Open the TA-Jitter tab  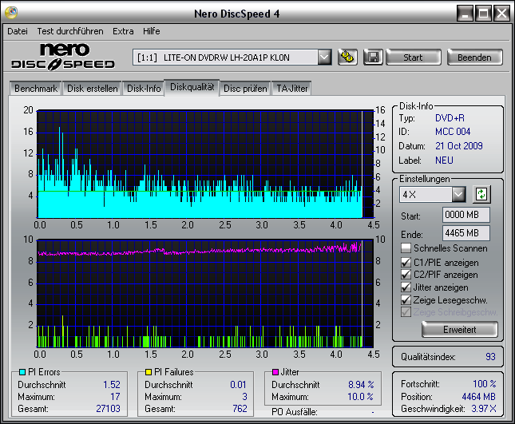click(x=291, y=88)
